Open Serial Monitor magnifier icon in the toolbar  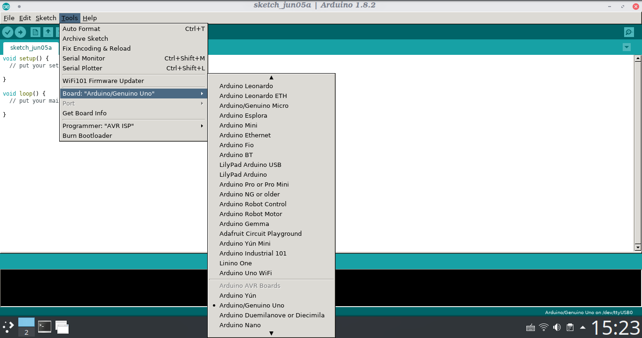[629, 32]
